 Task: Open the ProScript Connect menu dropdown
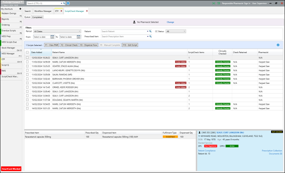coord(12,2)
